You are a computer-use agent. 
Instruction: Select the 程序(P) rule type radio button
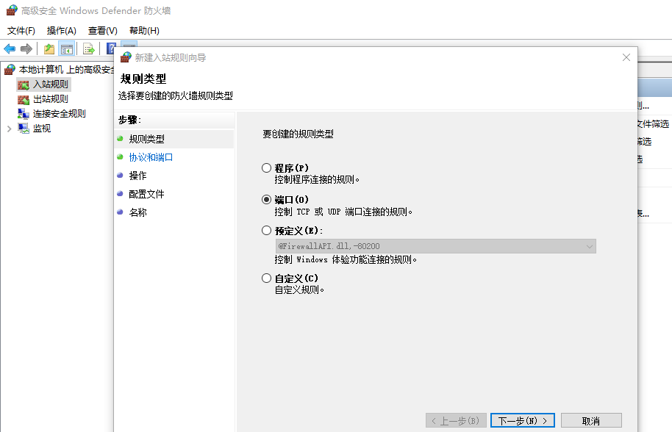coord(267,168)
